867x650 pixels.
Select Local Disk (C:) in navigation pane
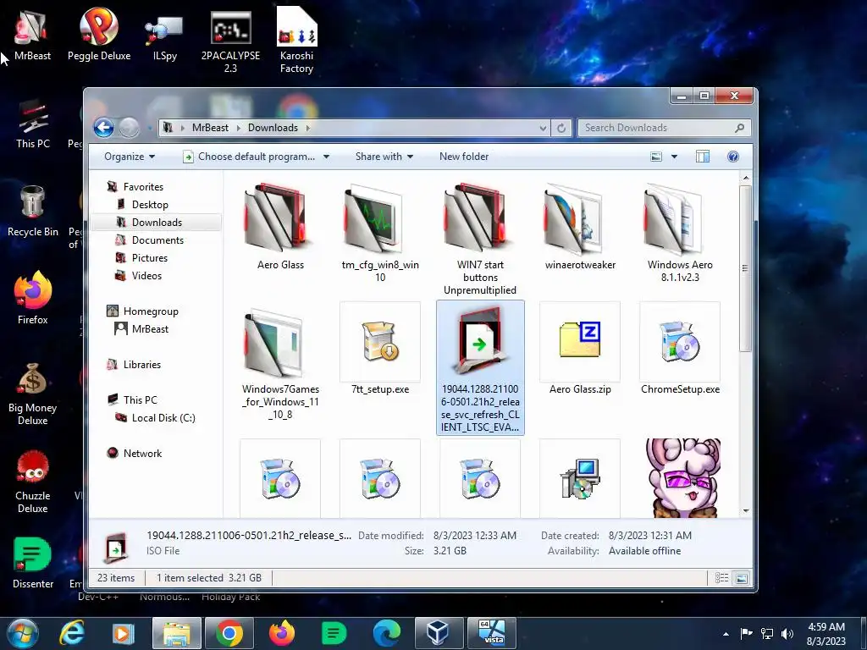(163, 418)
